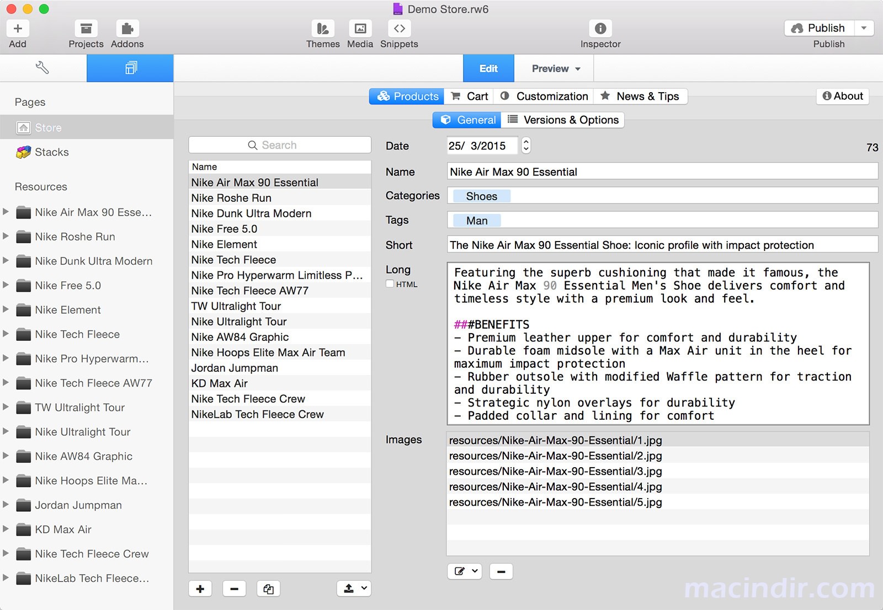
Task: Expand the NikeLab Tech Fleece resource folder
Action: tap(6, 577)
